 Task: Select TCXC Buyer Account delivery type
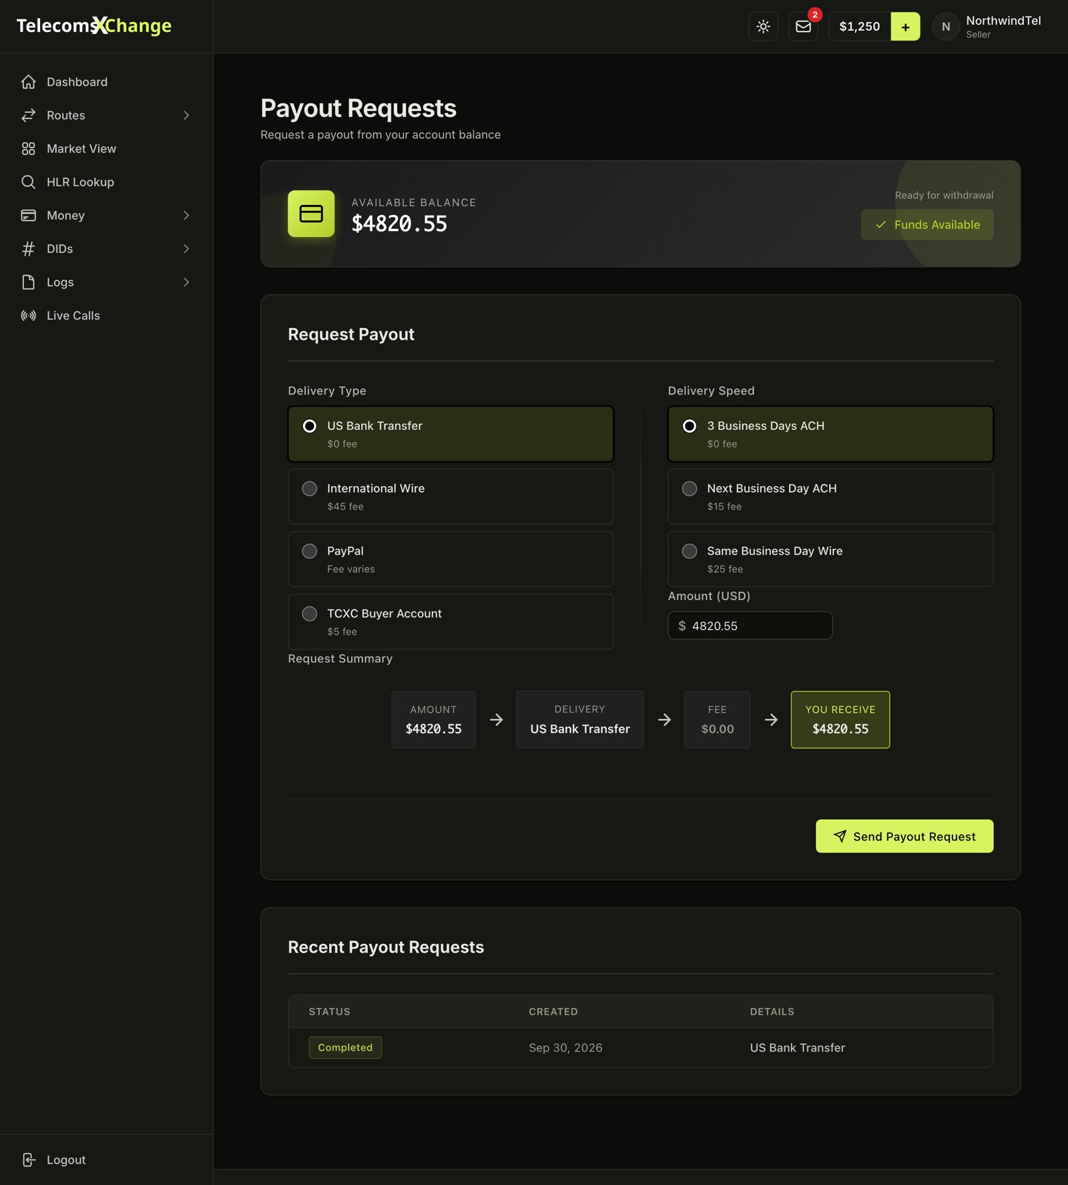coord(451,622)
